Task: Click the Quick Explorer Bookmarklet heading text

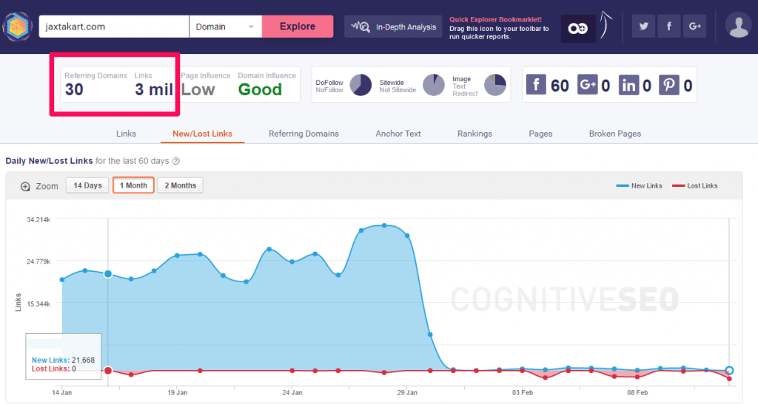Action: point(495,20)
